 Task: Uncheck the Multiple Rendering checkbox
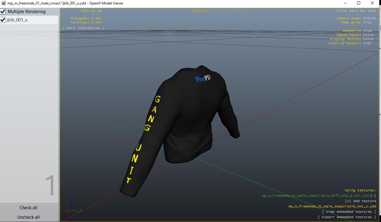click(3, 12)
